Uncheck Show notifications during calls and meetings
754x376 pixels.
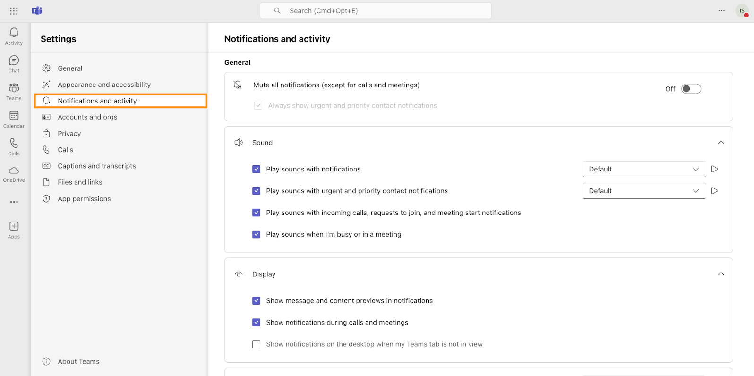tap(257, 323)
